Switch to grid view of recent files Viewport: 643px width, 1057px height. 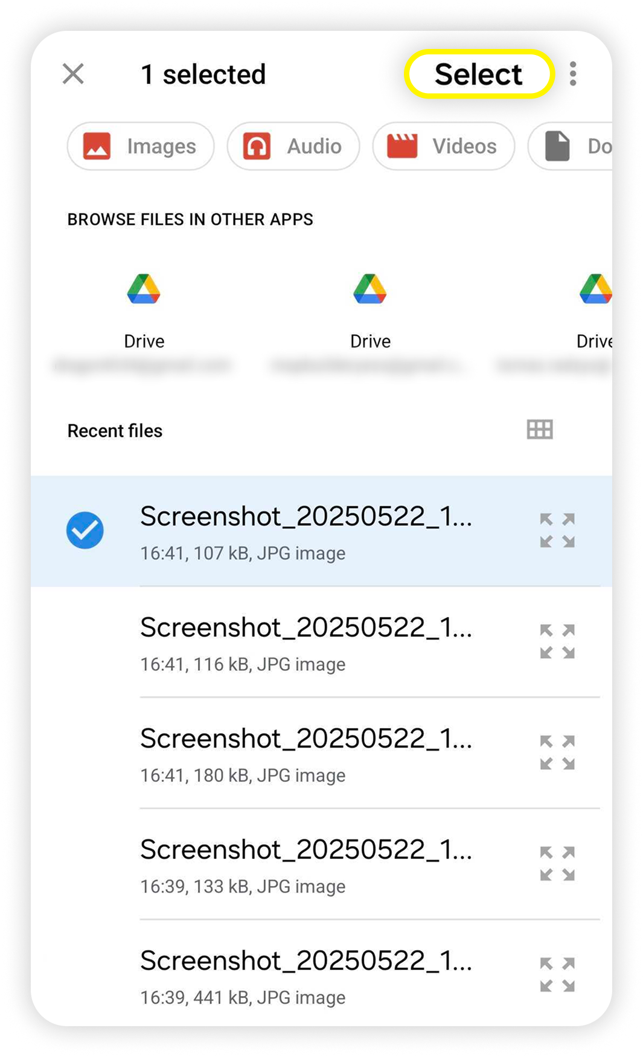tap(540, 430)
